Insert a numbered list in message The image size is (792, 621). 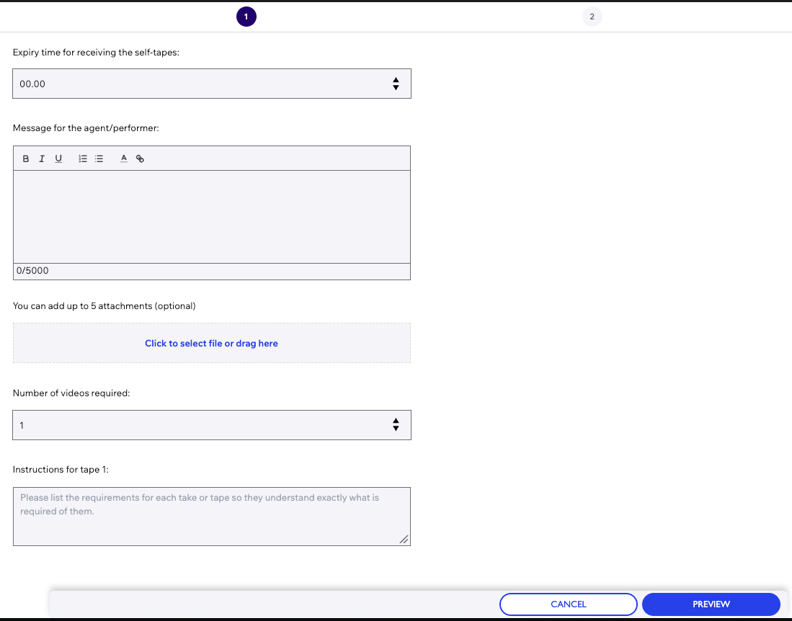coord(83,158)
